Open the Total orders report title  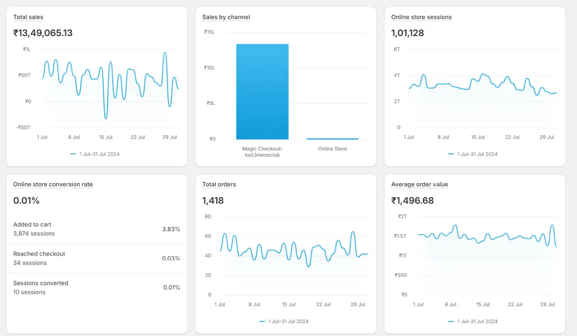tap(219, 185)
